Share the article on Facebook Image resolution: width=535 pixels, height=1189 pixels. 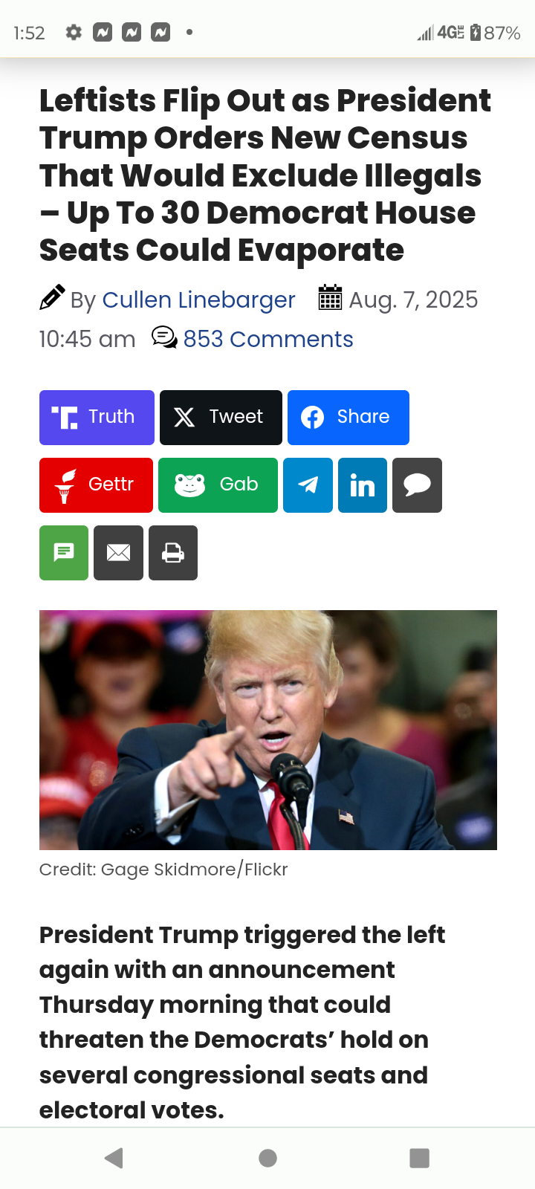pyautogui.click(x=348, y=418)
